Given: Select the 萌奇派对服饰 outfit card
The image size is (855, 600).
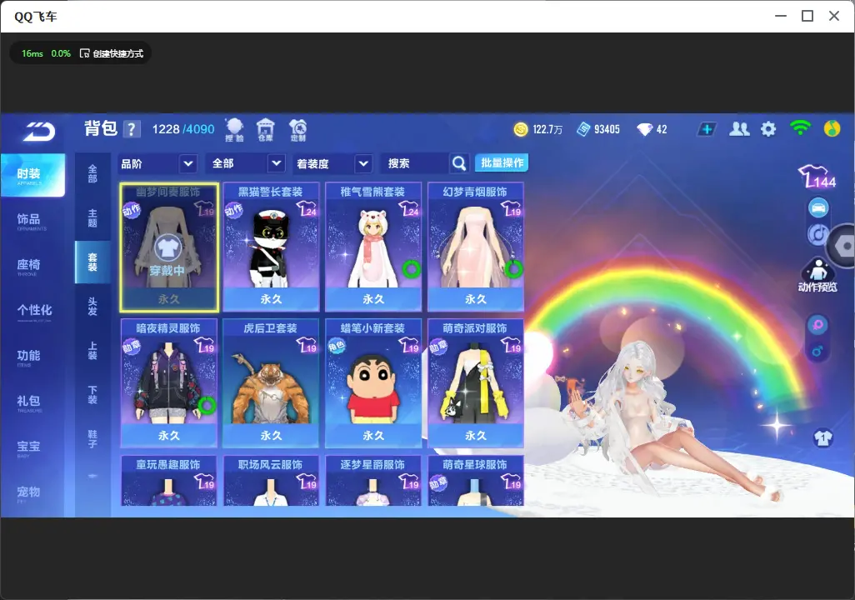Looking at the screenshot, I should (x=476, y=383).
